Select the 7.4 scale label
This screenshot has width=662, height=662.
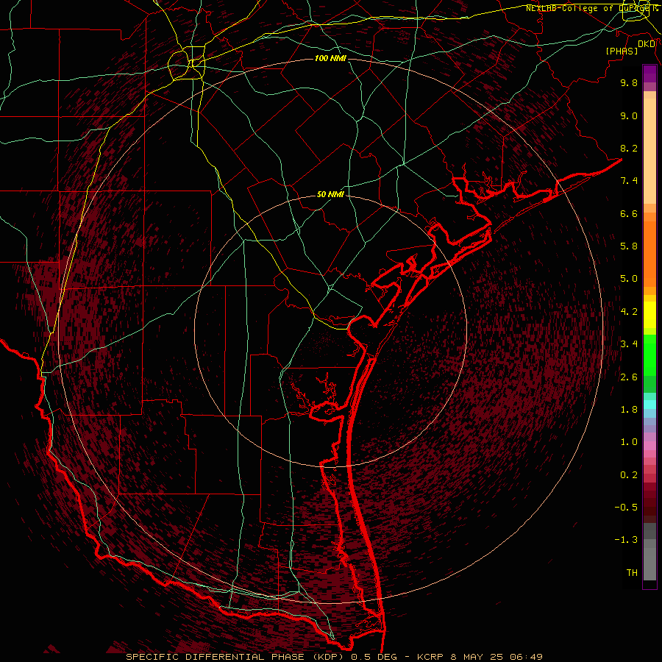(x=629, y=181)
